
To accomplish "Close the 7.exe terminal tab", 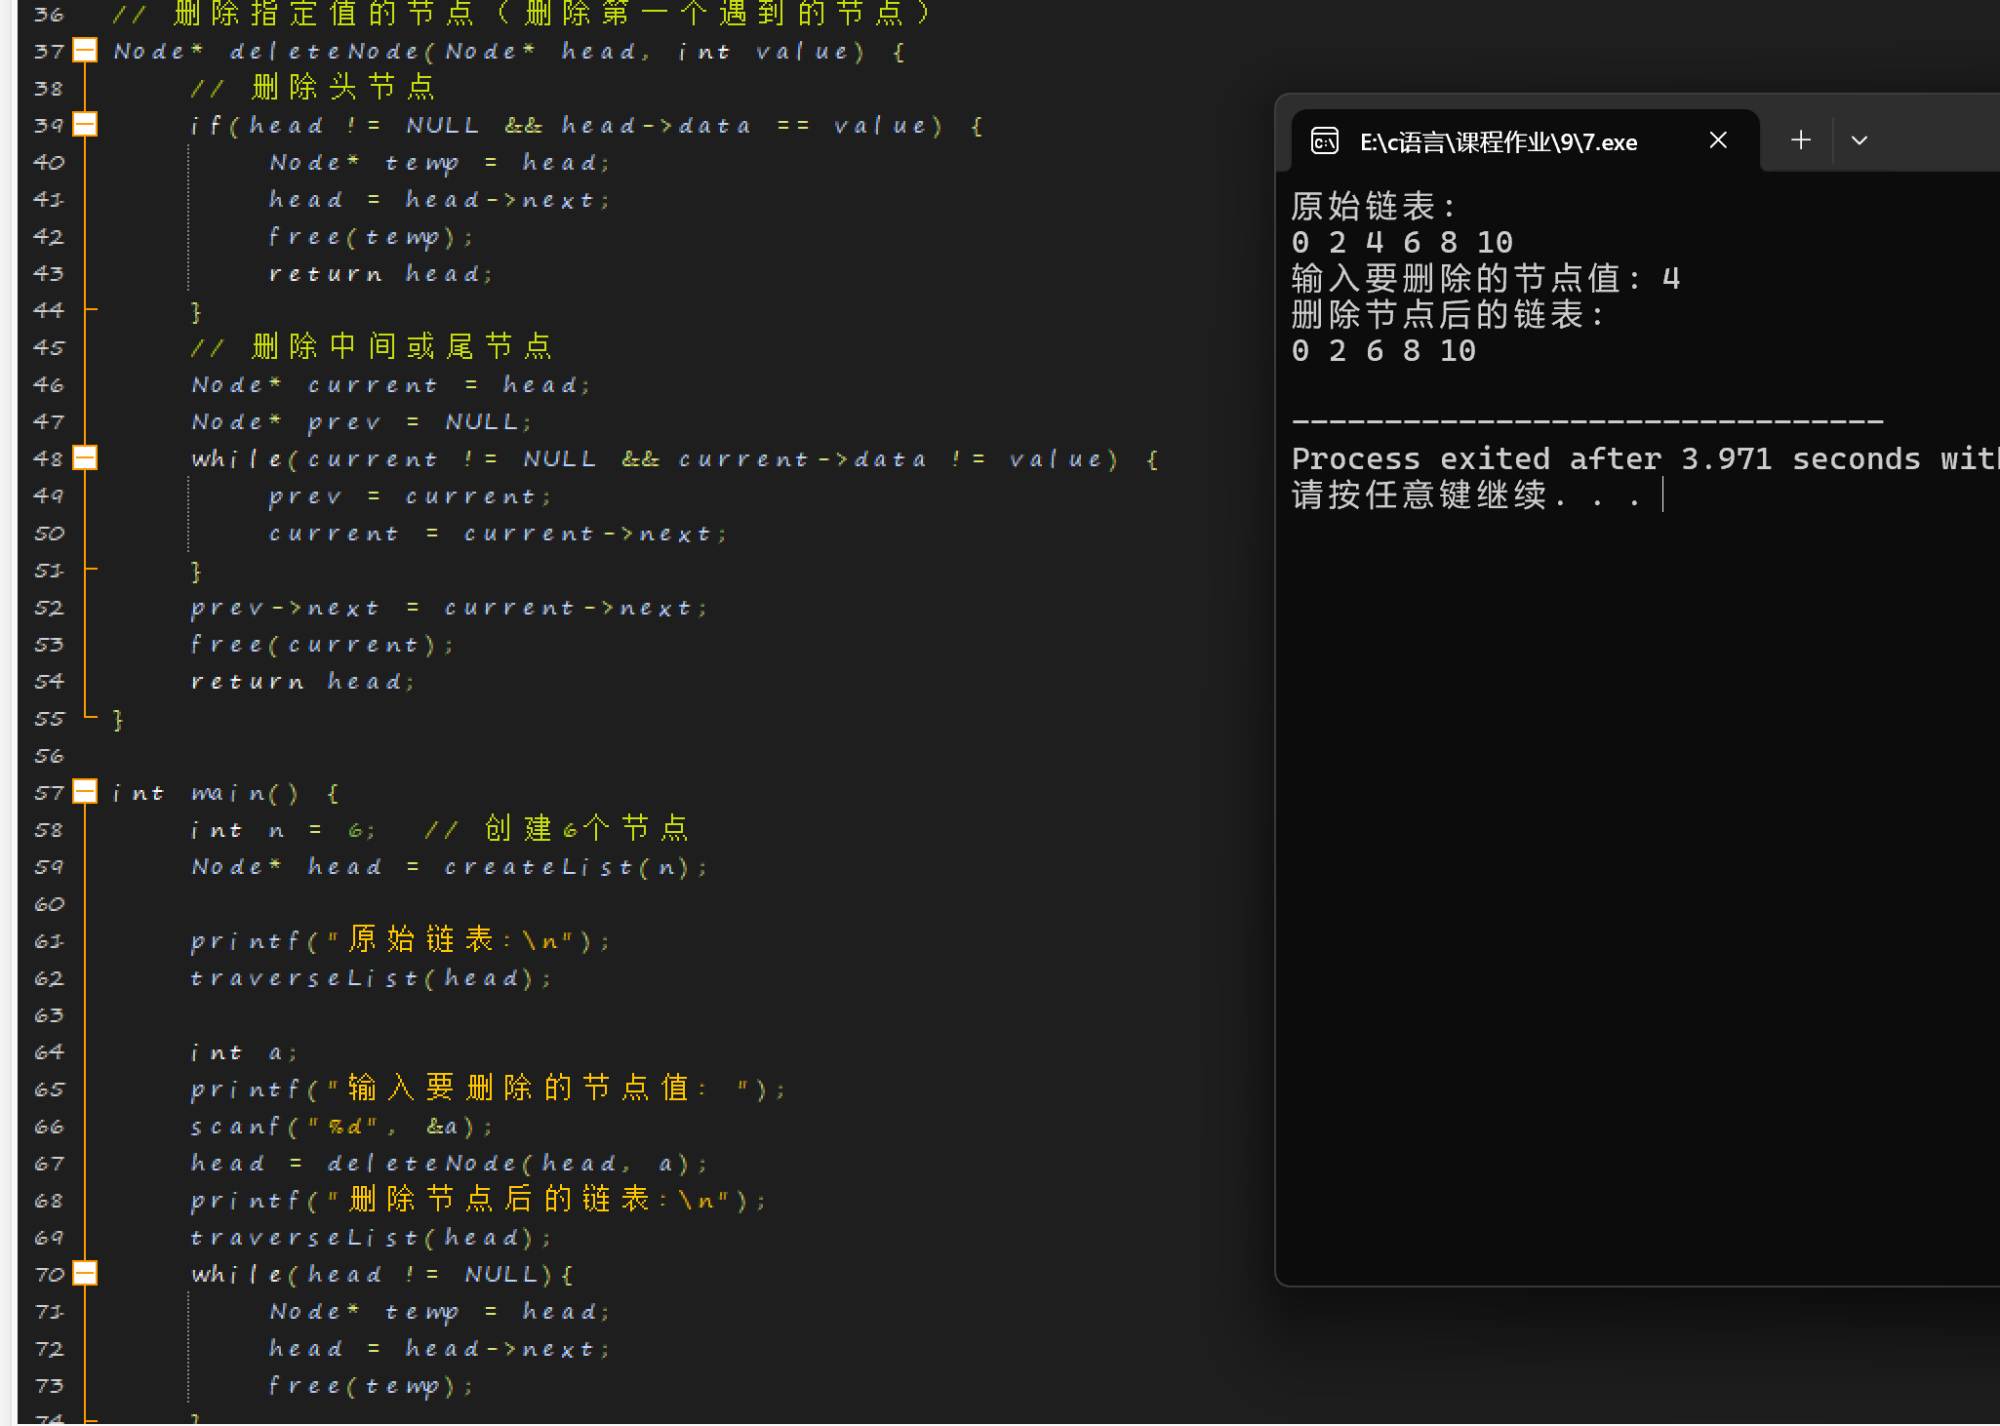I will (1718, 140).
